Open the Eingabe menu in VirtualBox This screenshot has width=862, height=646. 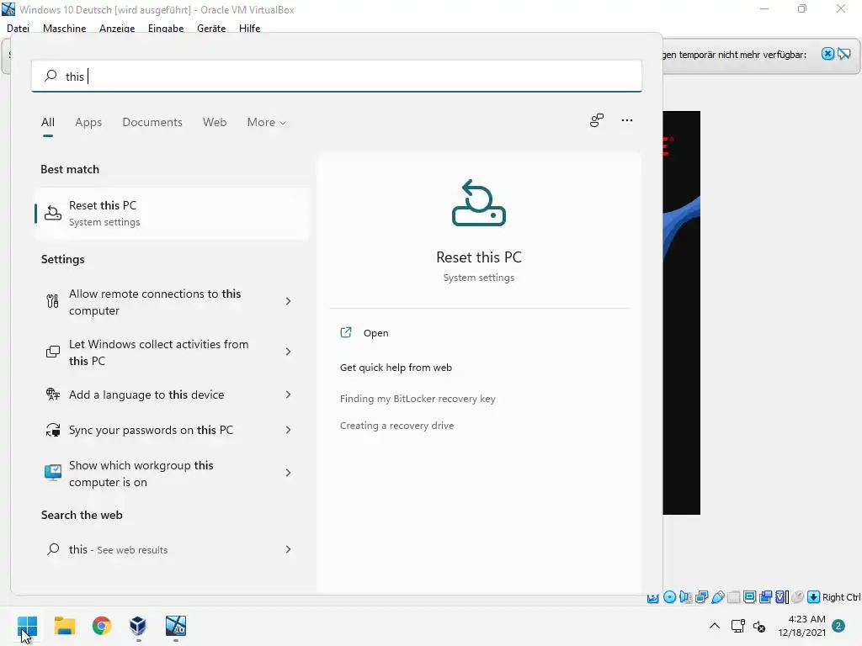click(166, 28)
